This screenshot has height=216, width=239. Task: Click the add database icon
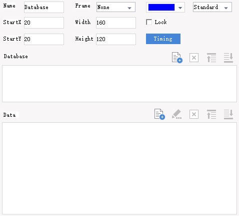click(177, 58)
